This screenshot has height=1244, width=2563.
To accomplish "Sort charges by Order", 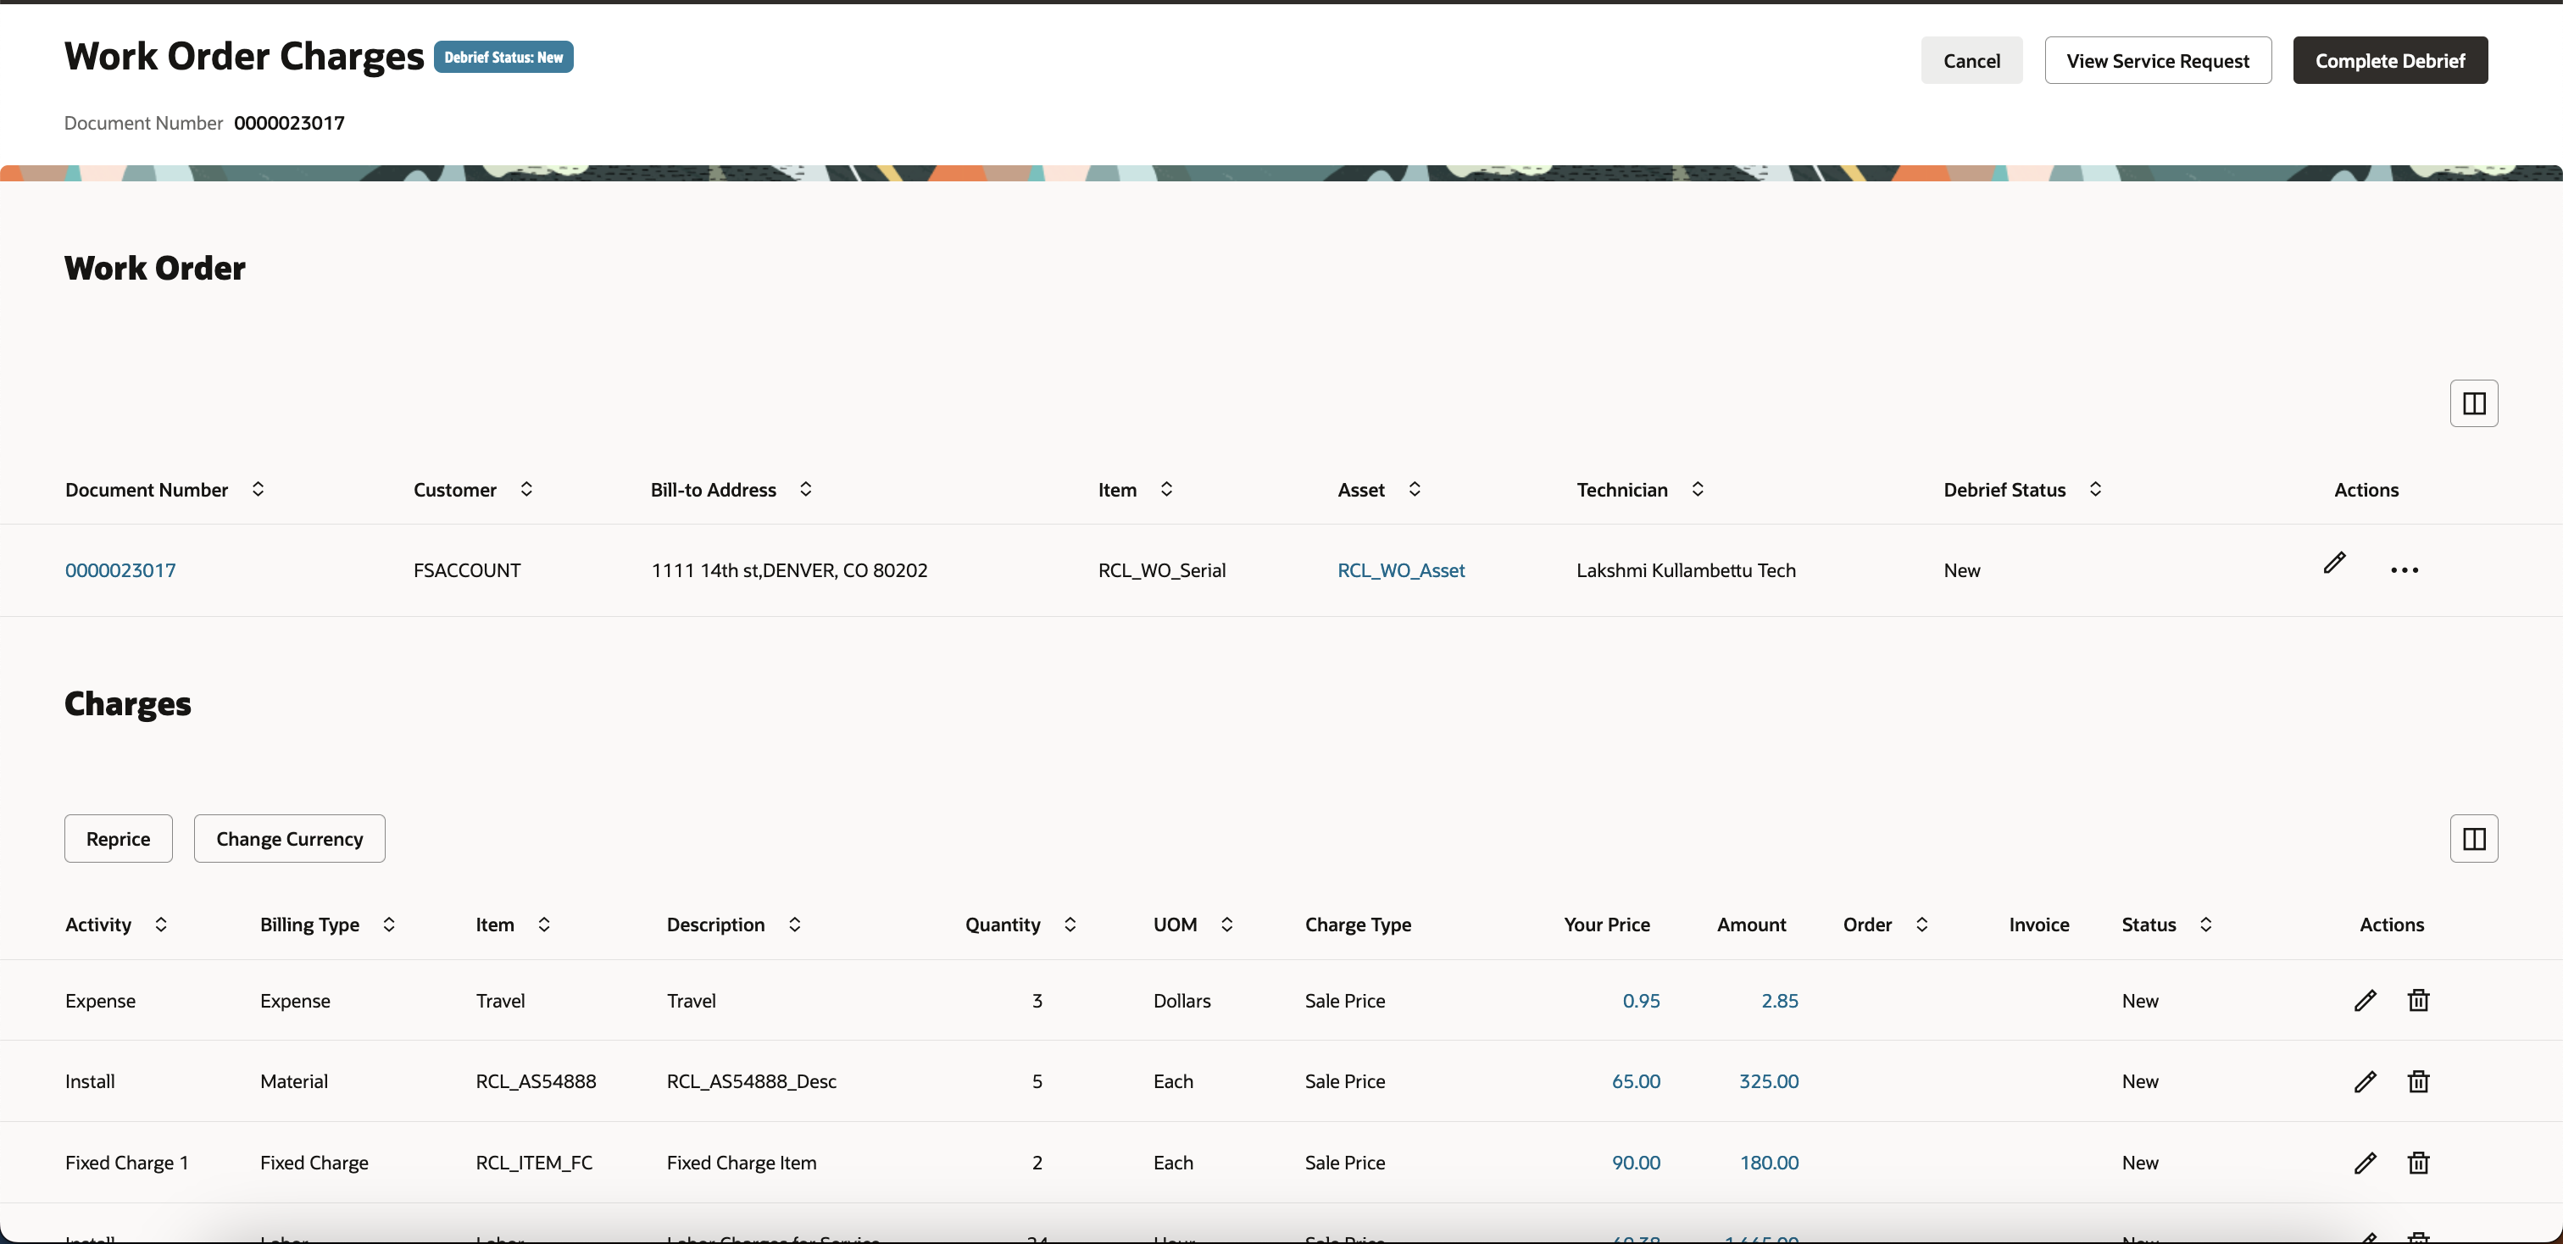I will tap(1921, 925).
